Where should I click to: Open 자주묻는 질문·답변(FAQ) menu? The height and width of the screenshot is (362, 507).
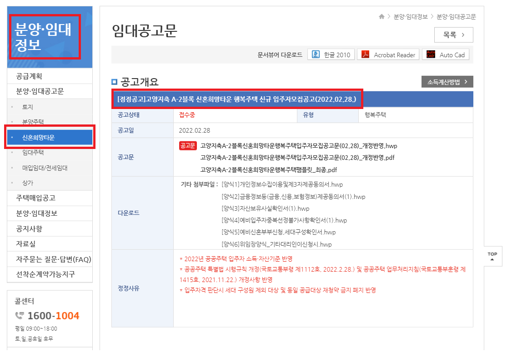click(50, 259)
